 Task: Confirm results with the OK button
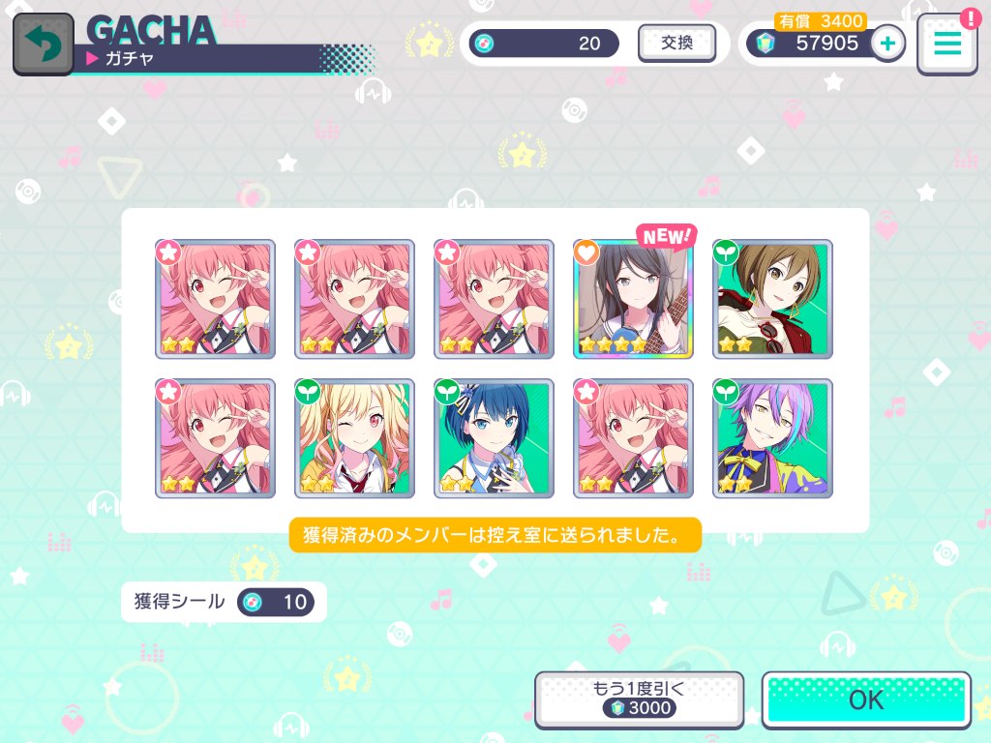click(x=866, y=699)
